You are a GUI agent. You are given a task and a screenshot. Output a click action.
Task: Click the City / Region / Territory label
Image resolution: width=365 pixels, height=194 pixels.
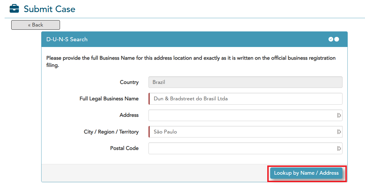tap(111, 132)
